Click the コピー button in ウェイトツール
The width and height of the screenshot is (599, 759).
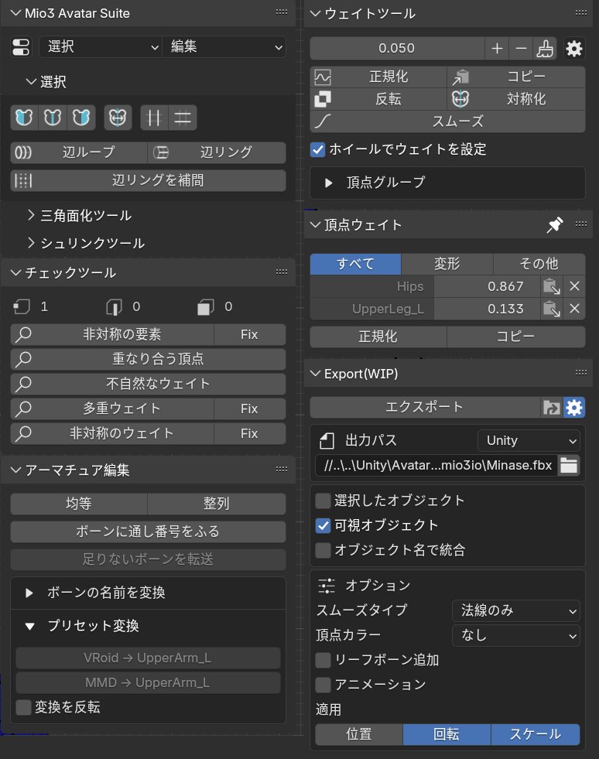516,77
